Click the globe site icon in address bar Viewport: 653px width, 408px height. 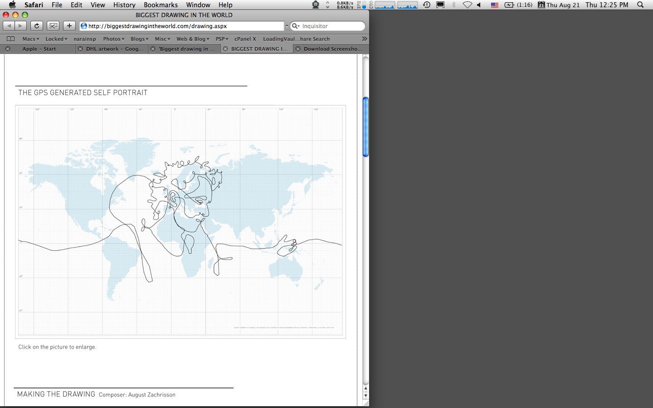pyautogui.click(x=84, y=26)
